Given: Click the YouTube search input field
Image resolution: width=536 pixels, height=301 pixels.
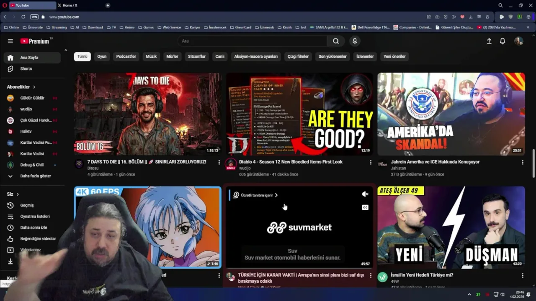Looking at the screenshot, I should (252, 41).
